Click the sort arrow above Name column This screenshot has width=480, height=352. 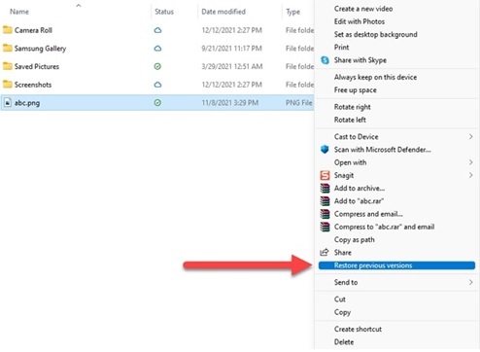click(79, 6)
